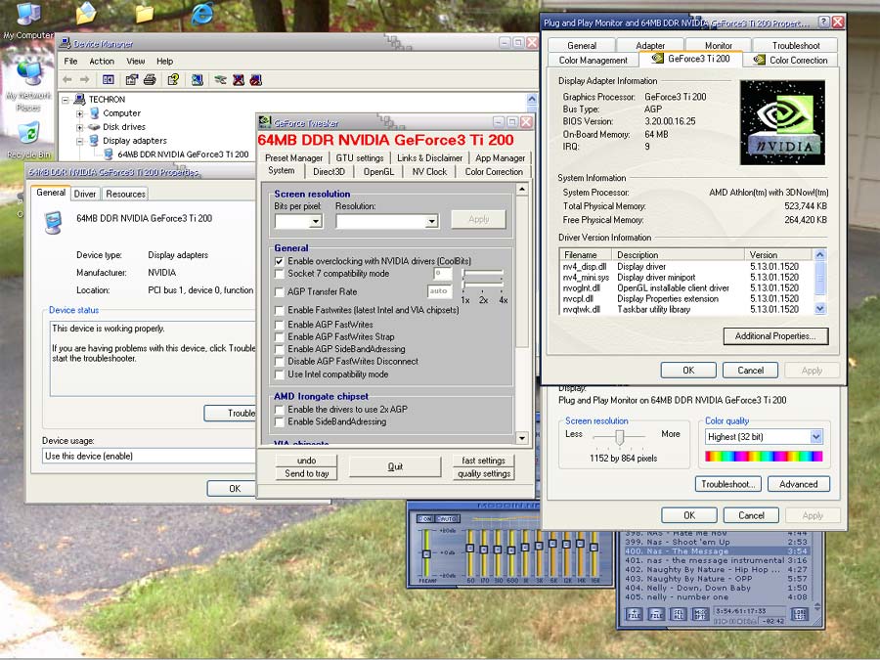
Task: Expand the Computer node in Device Manager
Action: pos(80,113)
